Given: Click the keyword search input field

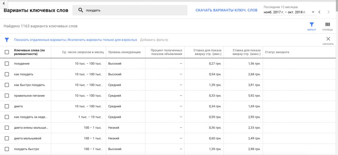Looking at the screenshot, I should pyautogui.click(x=135, y=10).
